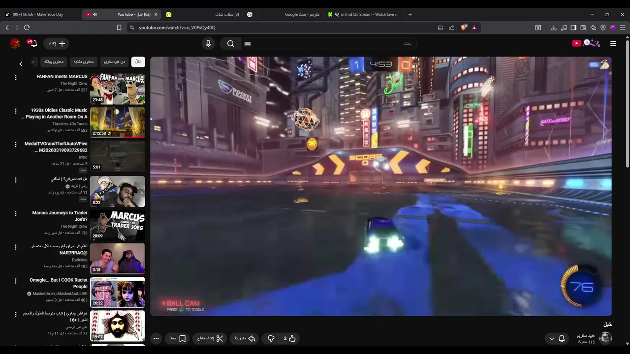Open a new browser tab
The height and width of the screenshot is (354, 630).
coord(410,14)
